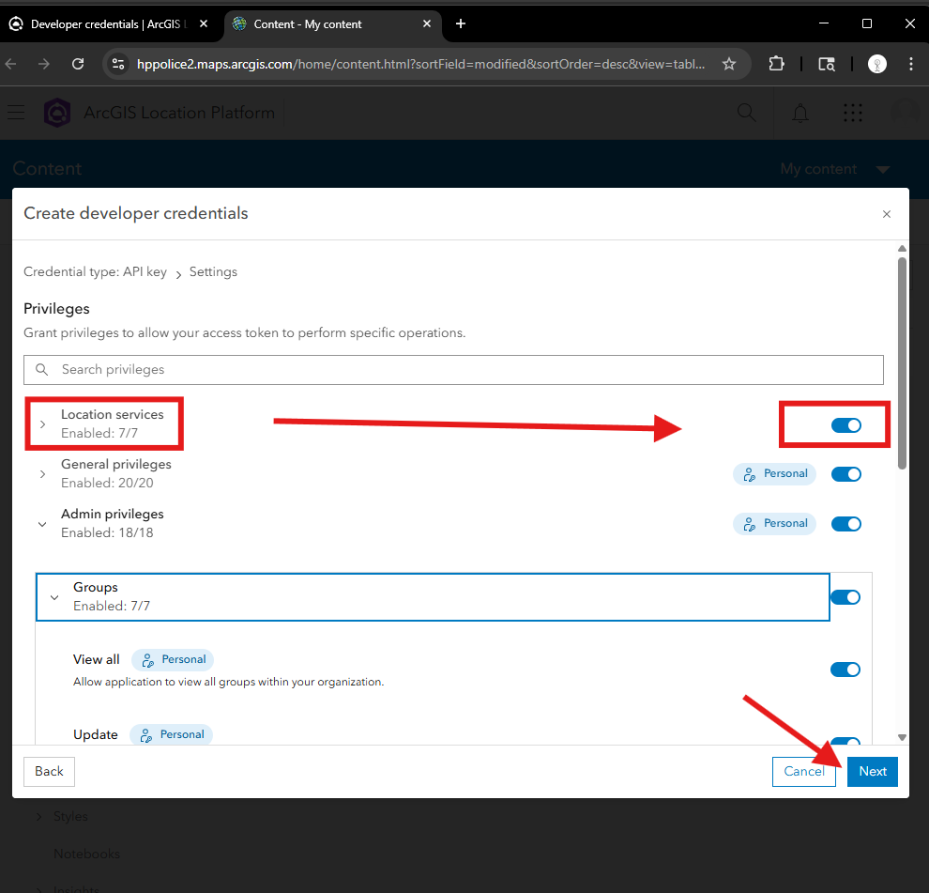Expand the Location services section

42,424
